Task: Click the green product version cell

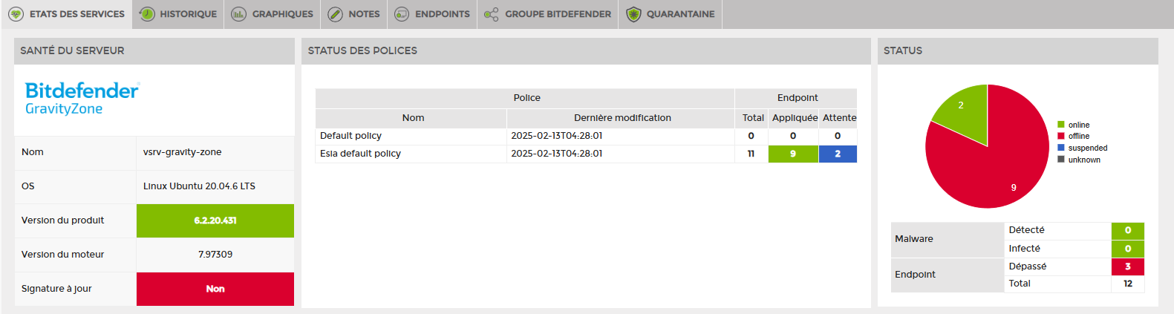Action: coord(215,220)
